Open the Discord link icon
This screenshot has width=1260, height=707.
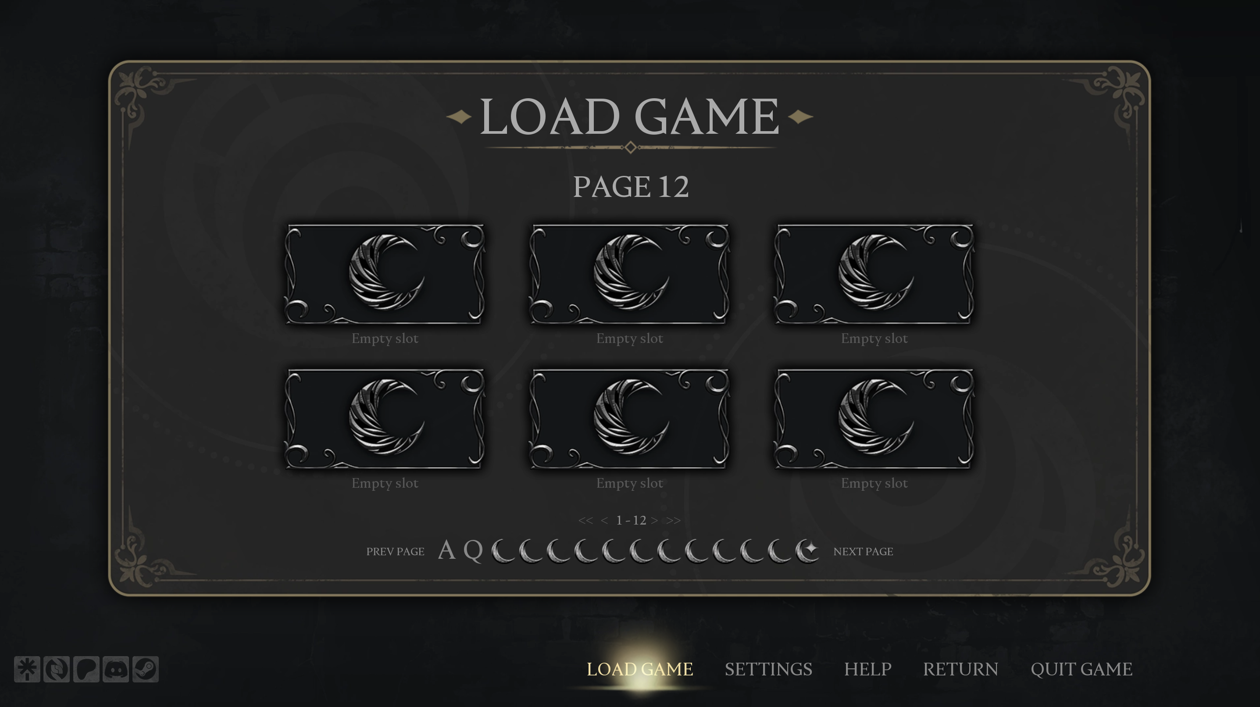coord(116,669)
